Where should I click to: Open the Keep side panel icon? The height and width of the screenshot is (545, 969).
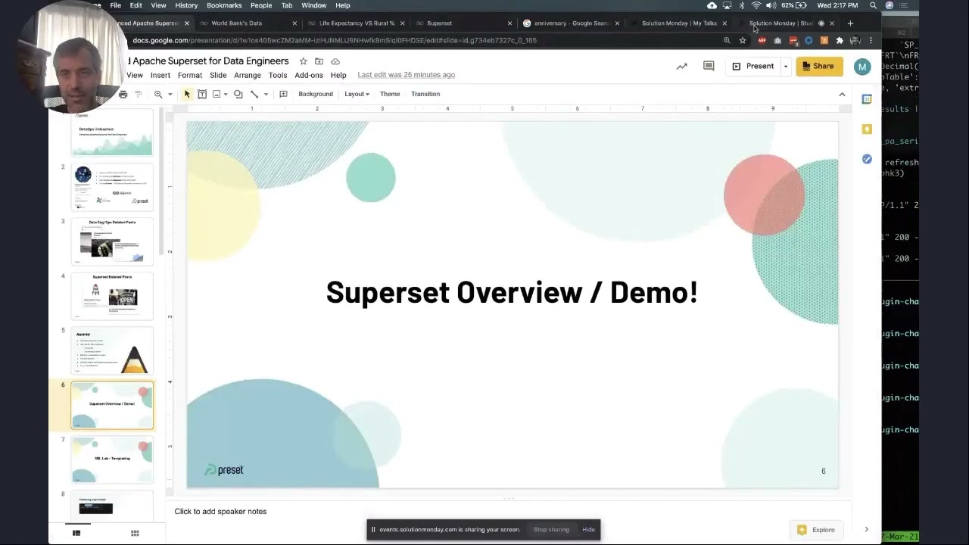tap(867, 129)
